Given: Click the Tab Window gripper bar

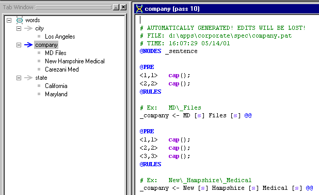Looking at the screenshot, I should tap(73, 8).
